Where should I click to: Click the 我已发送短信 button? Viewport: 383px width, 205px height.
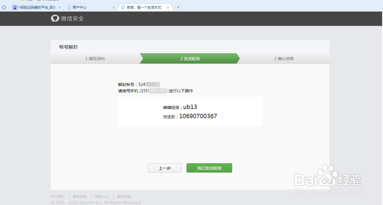pos(210,168)
